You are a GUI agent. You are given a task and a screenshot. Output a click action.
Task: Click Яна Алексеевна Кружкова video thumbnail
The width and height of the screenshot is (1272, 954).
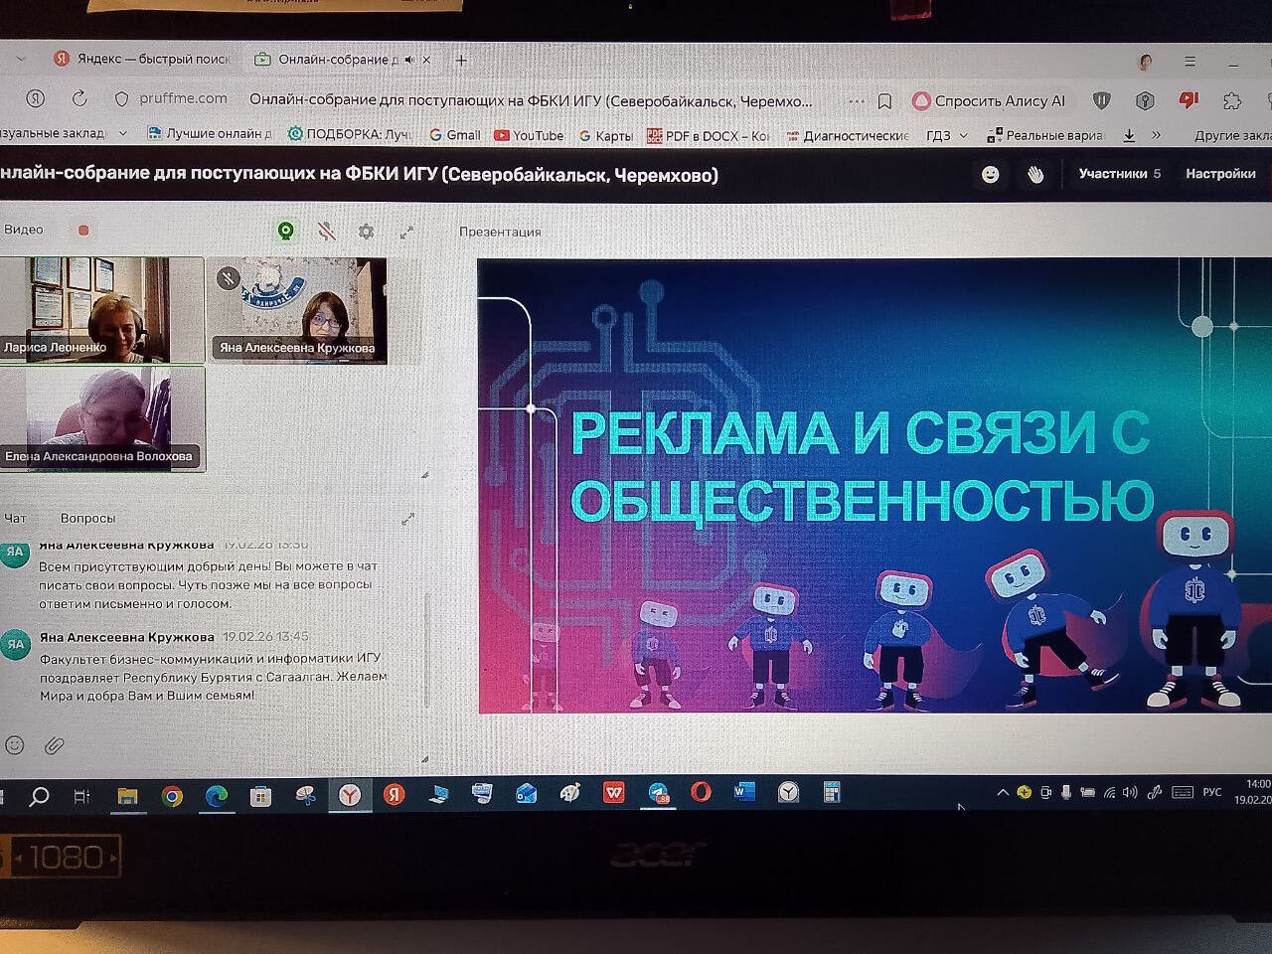(296, 310)
